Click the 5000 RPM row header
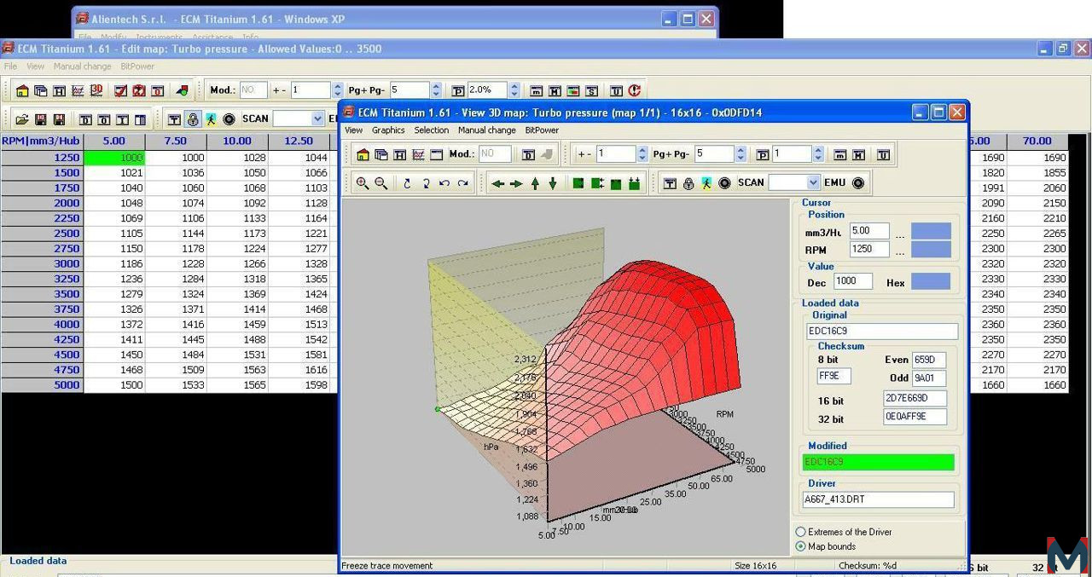 coord(42,385)
